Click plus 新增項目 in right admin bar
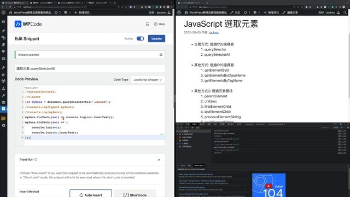350x197 pixels. pyautogui.click(x=271, y=13)
